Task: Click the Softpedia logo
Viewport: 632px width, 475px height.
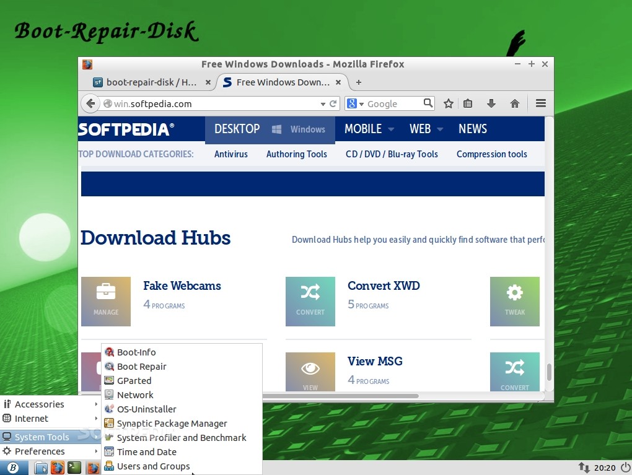Action: pyautogui.click(x=126, y=129)
